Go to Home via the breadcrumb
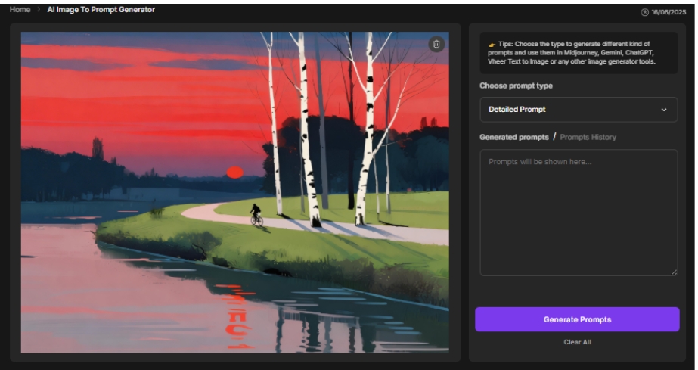Image resolution: width=698 pixels, height=370 pixels. click(20, 10)
